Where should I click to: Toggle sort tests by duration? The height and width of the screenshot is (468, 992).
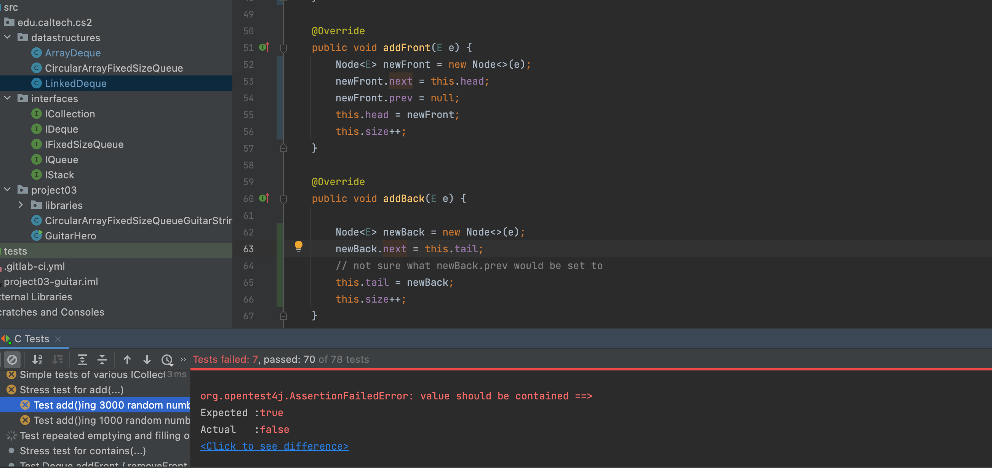pos(58,360)
